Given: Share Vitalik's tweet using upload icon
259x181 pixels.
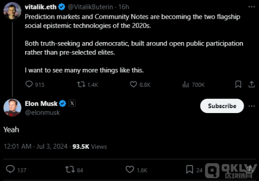Looking at the screenshot, I should click(x=252, y=84).
